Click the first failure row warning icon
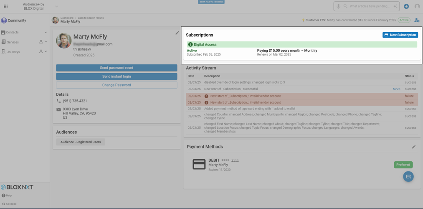The image size is (423, 209). point(206,96)
